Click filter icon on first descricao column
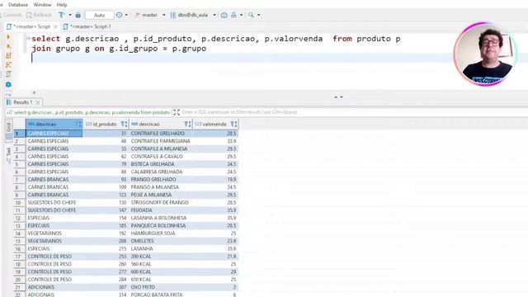This screenshot has height=297, width=528. (78, 124)
